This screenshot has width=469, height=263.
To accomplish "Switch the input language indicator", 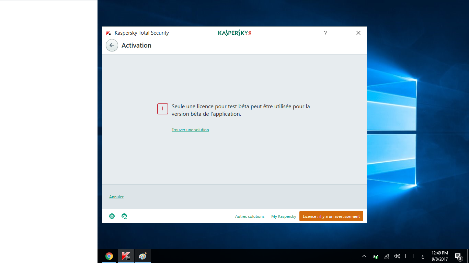I will (422, 256).
